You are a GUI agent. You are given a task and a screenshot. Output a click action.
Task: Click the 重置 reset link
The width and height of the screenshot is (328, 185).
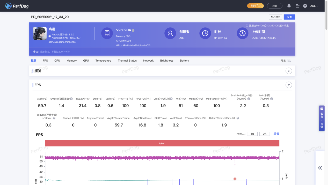pos(276,134)
